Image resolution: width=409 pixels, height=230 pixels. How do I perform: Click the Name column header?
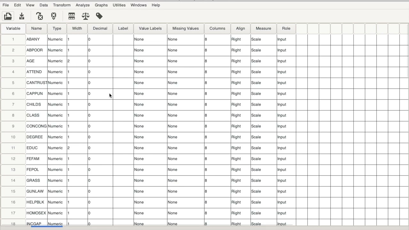pyautogui.click(x=36, y=28)
